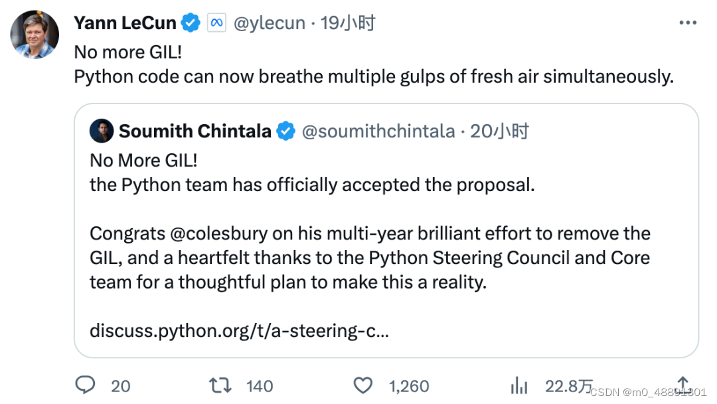Click Yann LeCun's blue verified badge
Screen dimensions: 717x404
click(x=190, y=22)
